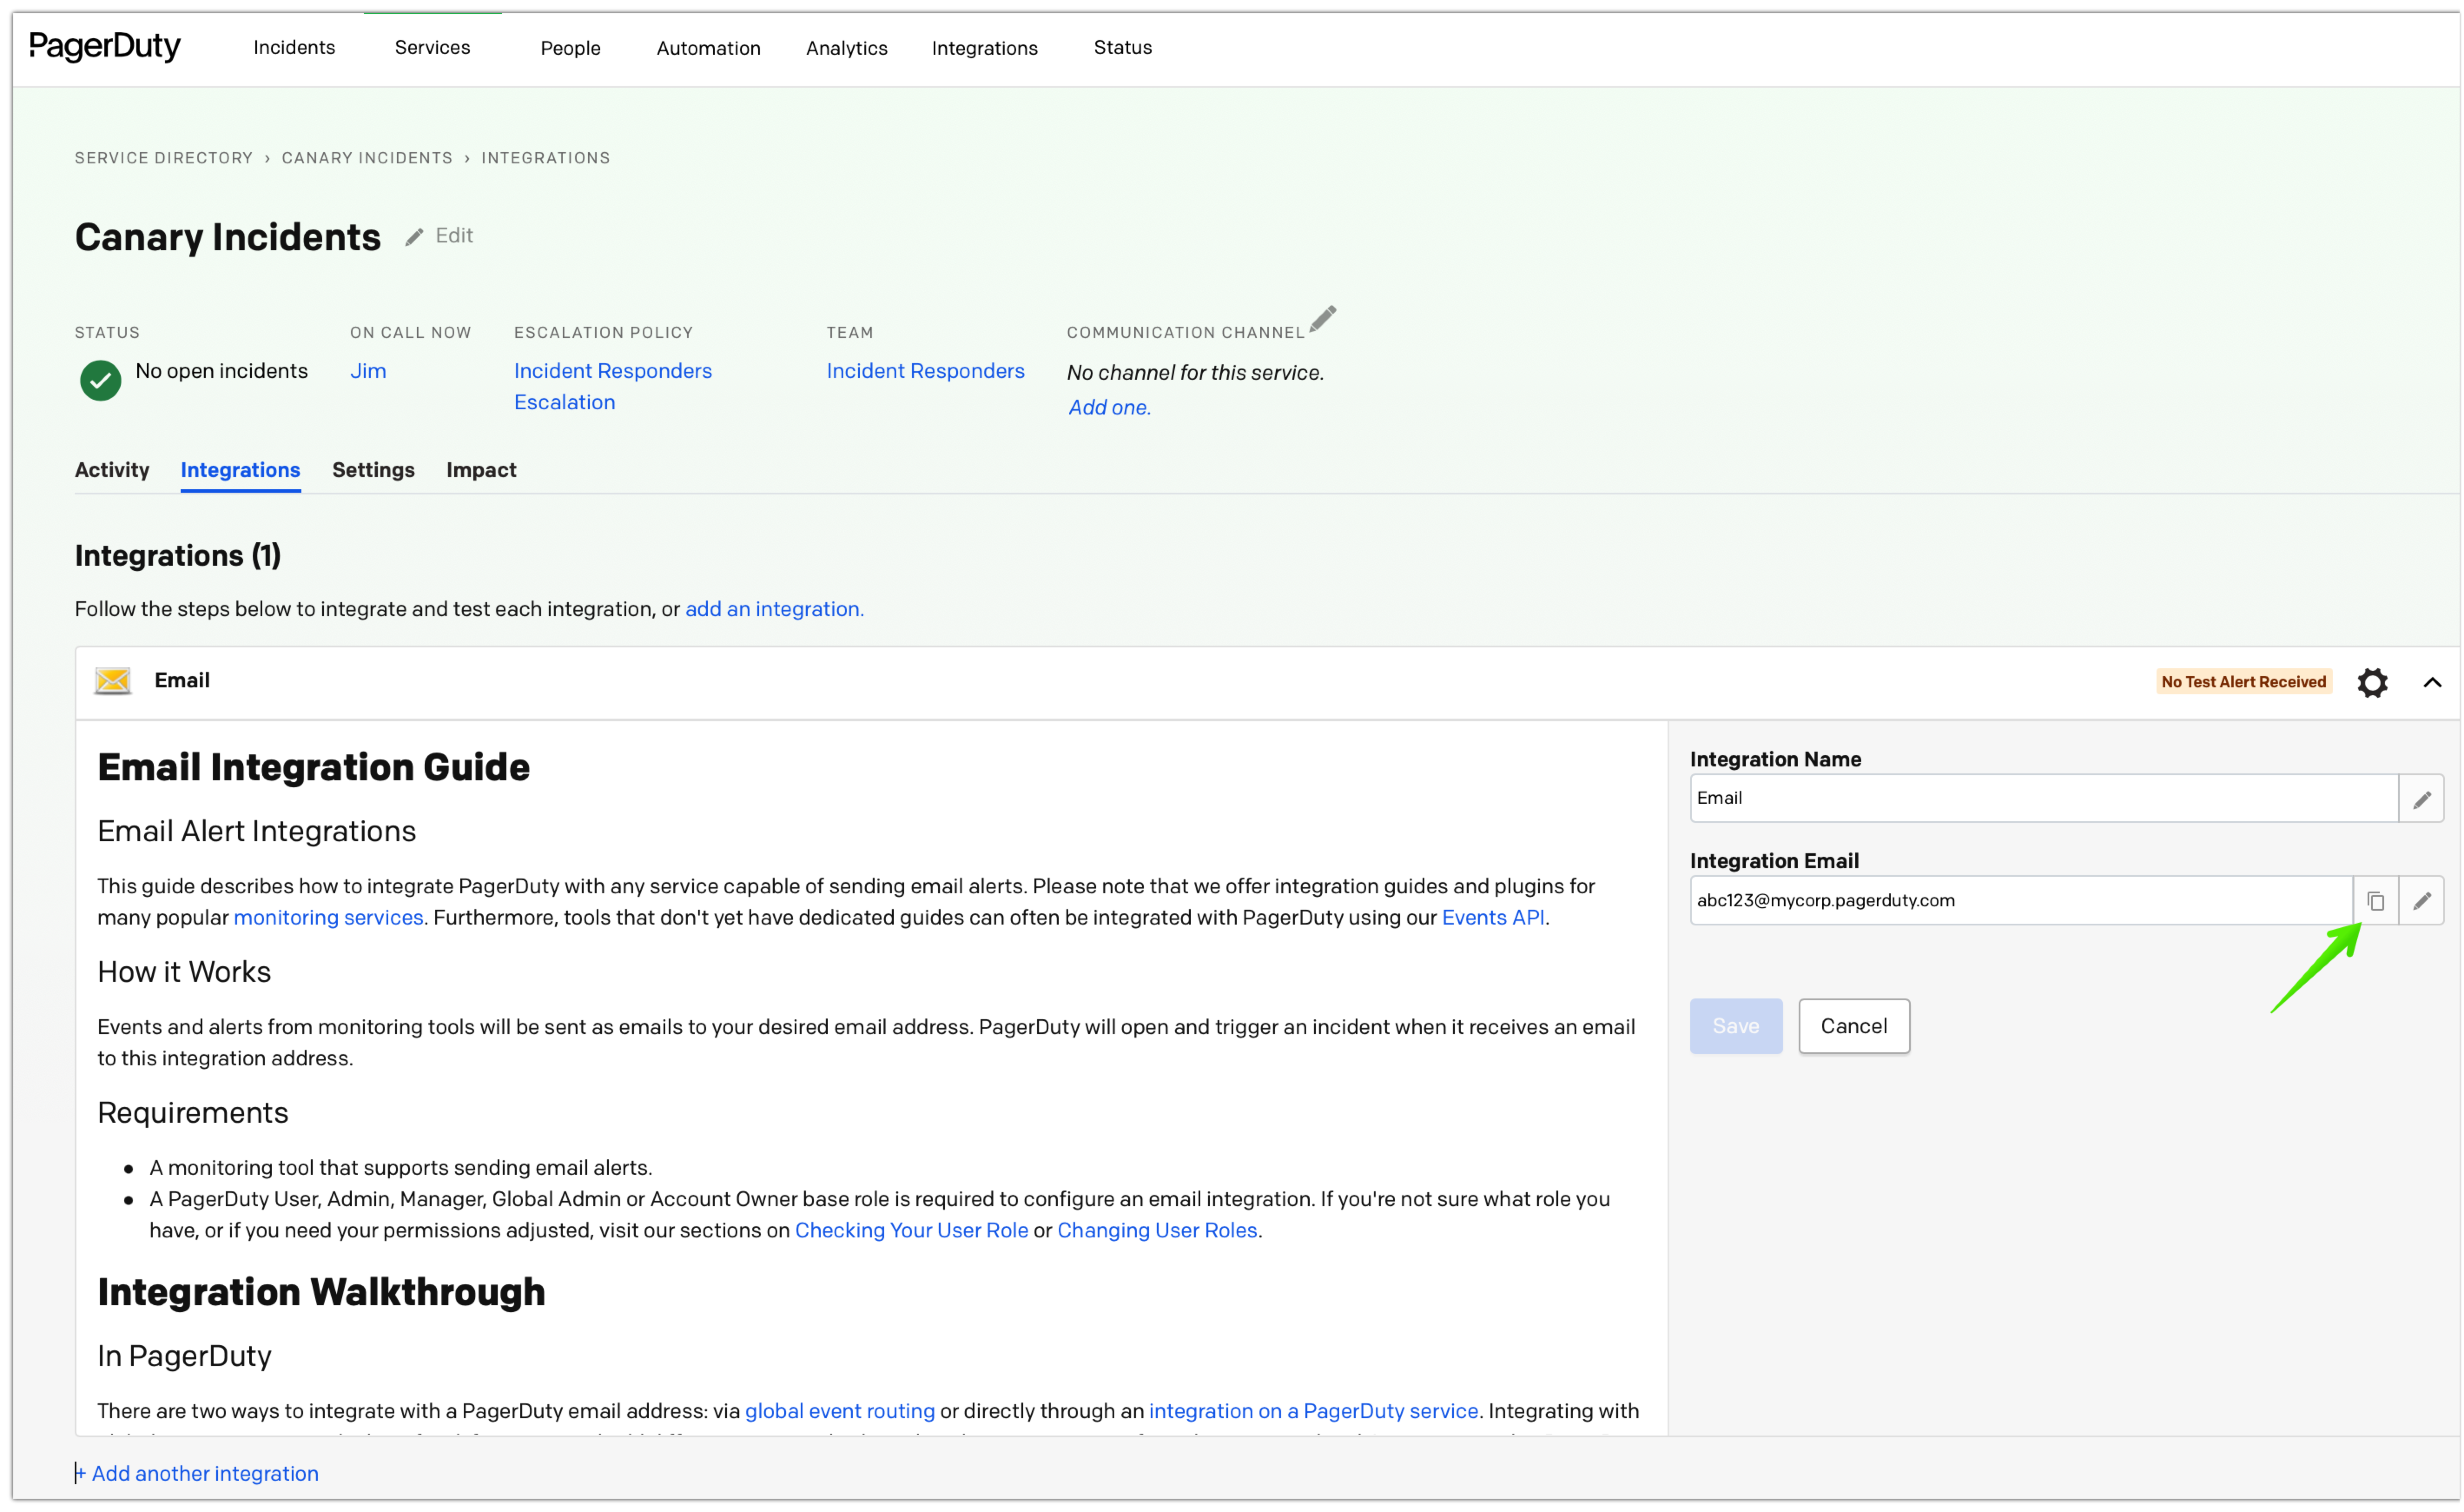Viewport: 2464px width, 1512px height.
Task: Open the Integrations top menu
Action: click(x=984, y=48)
